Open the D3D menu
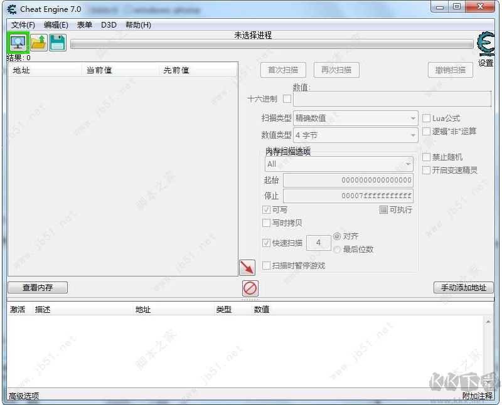The image size is (502, 405). pyautogui.click(x=108, y=24)
